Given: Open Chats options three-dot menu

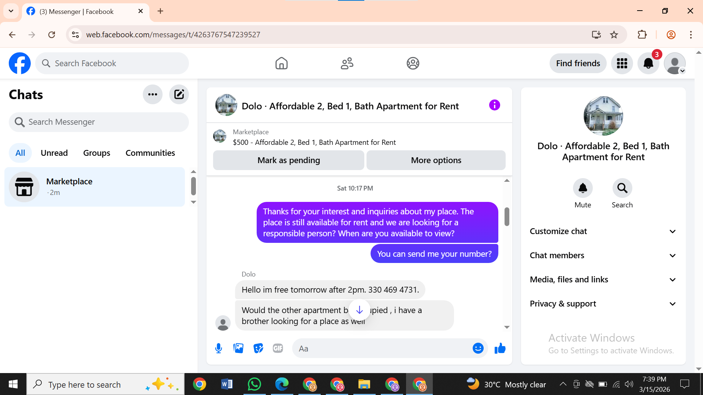Looking at the screenshot, I should 153,94.
